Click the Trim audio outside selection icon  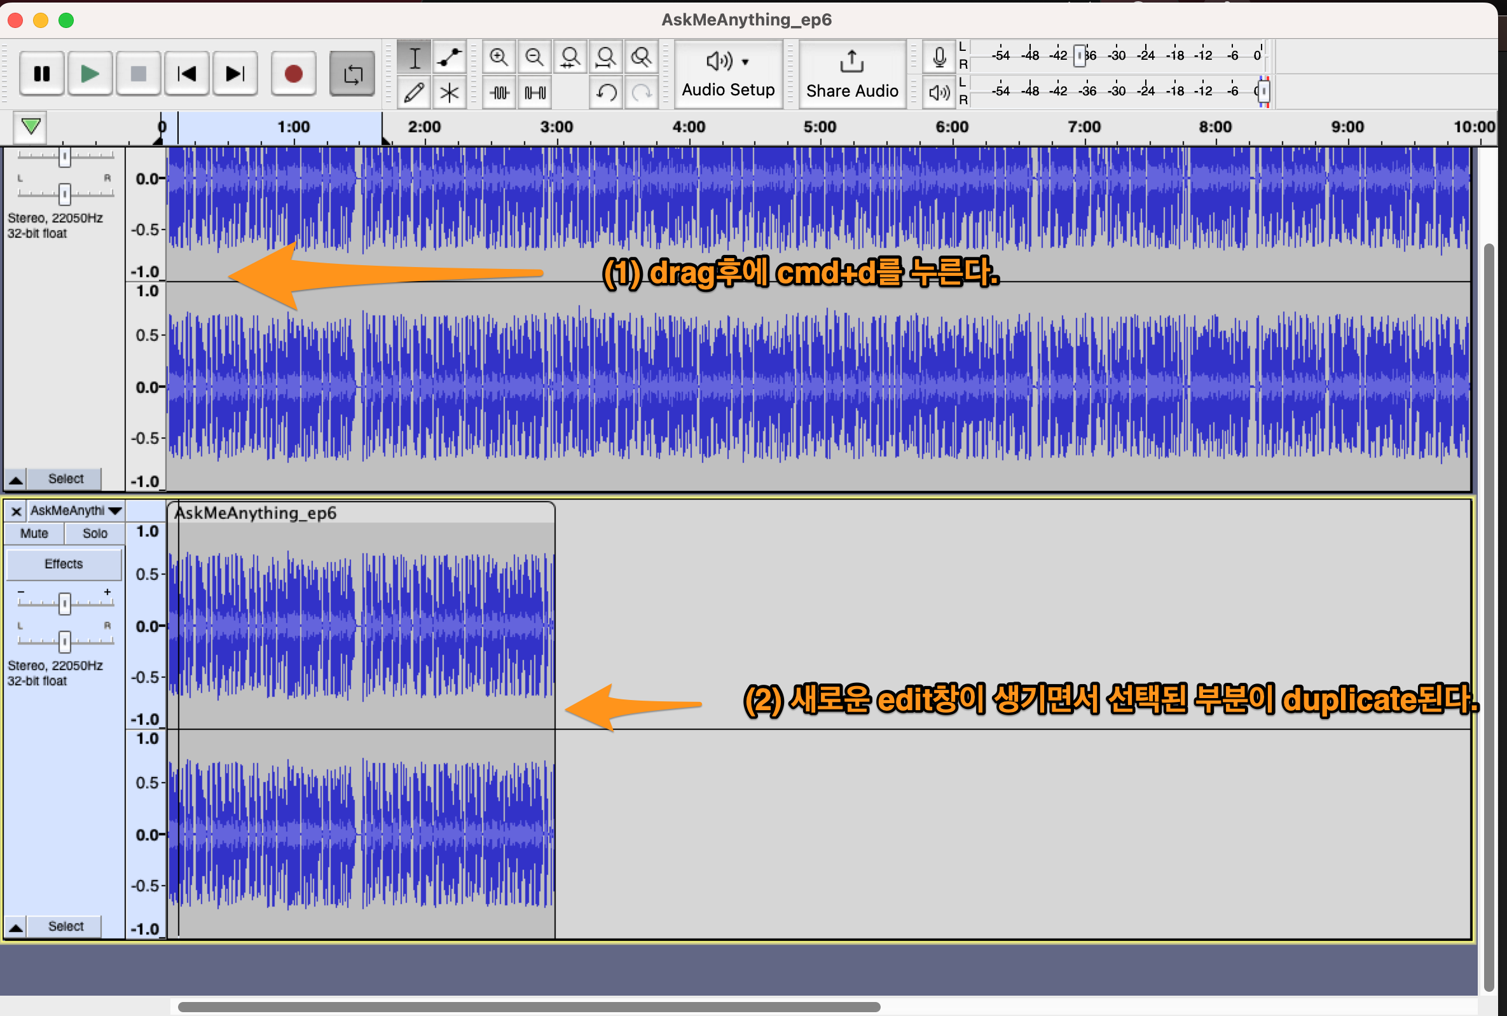coord(500,93)
